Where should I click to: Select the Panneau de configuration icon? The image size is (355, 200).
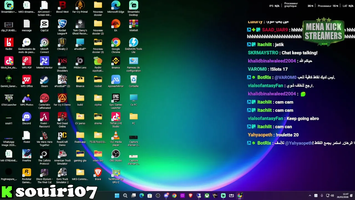coord(133,64)
